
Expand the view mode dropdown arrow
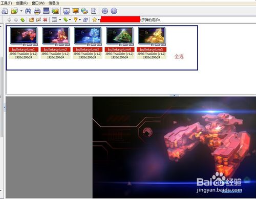point(60,20)
